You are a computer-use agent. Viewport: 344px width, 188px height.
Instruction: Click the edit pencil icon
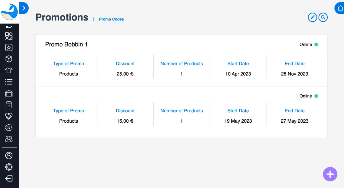click(312, 17)
